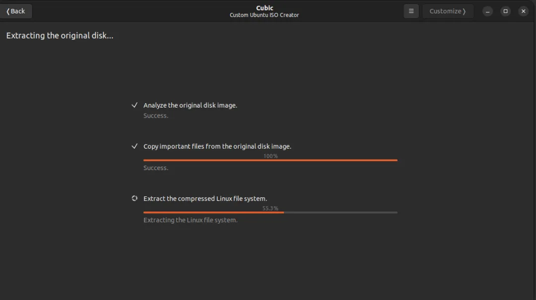Click the 'Extracting the Linux file system.' status text
Screen dimensions: 536x300
point(190,220)
